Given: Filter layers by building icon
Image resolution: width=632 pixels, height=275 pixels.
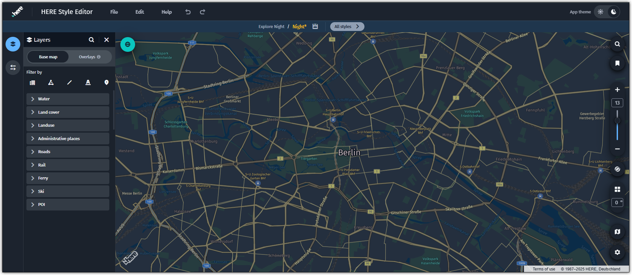Looking at the screenshot, I should (x=32, y=83).
